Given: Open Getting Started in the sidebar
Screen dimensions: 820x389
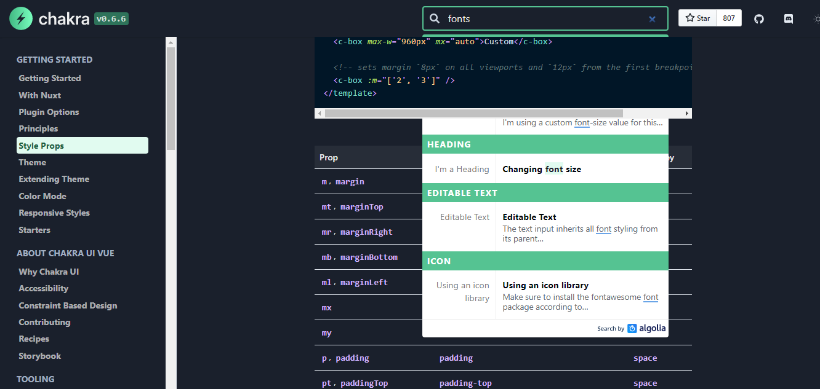Looking at the screenshot, I should coord(50,78).
